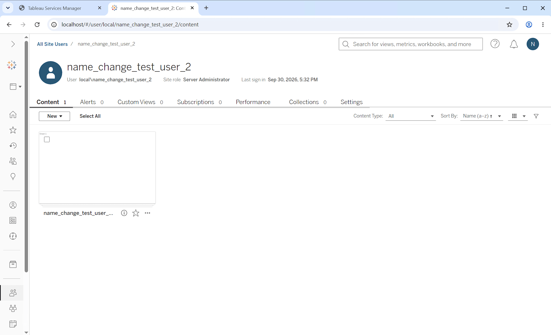
Task: Open Shared with Me in sidebar
Action: click(13, 161)
